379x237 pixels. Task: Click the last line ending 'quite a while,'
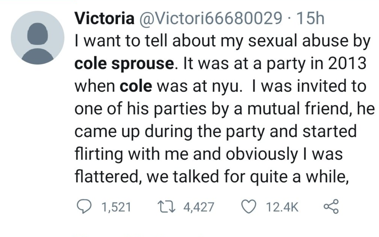(212, 177)
